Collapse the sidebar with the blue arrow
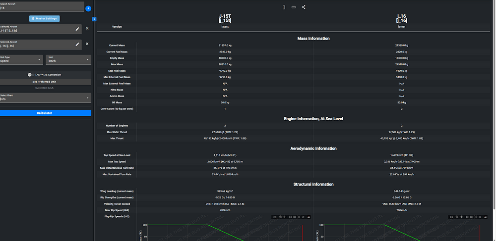Image resolution: width=496 pixels, height=241 pixels. pyautogui.click(x=94, y=19)
